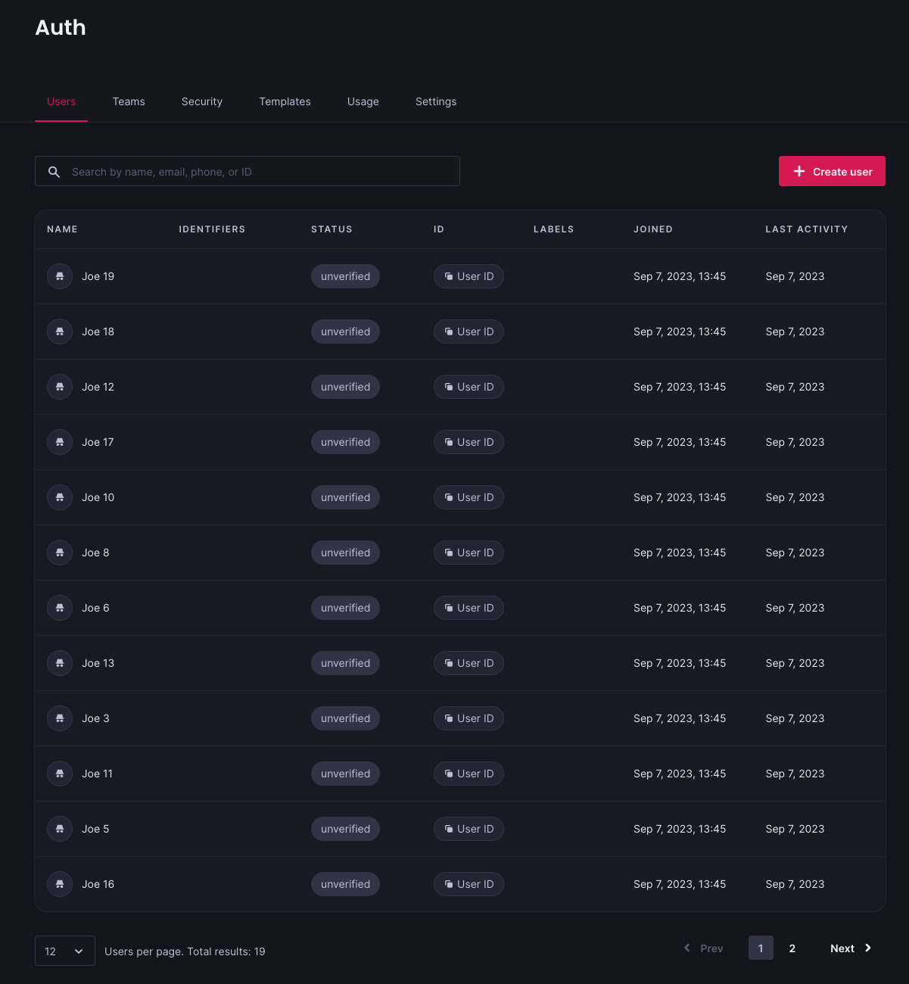
Task: Click Joe 16's avatar icon
Action: point(60,884)
